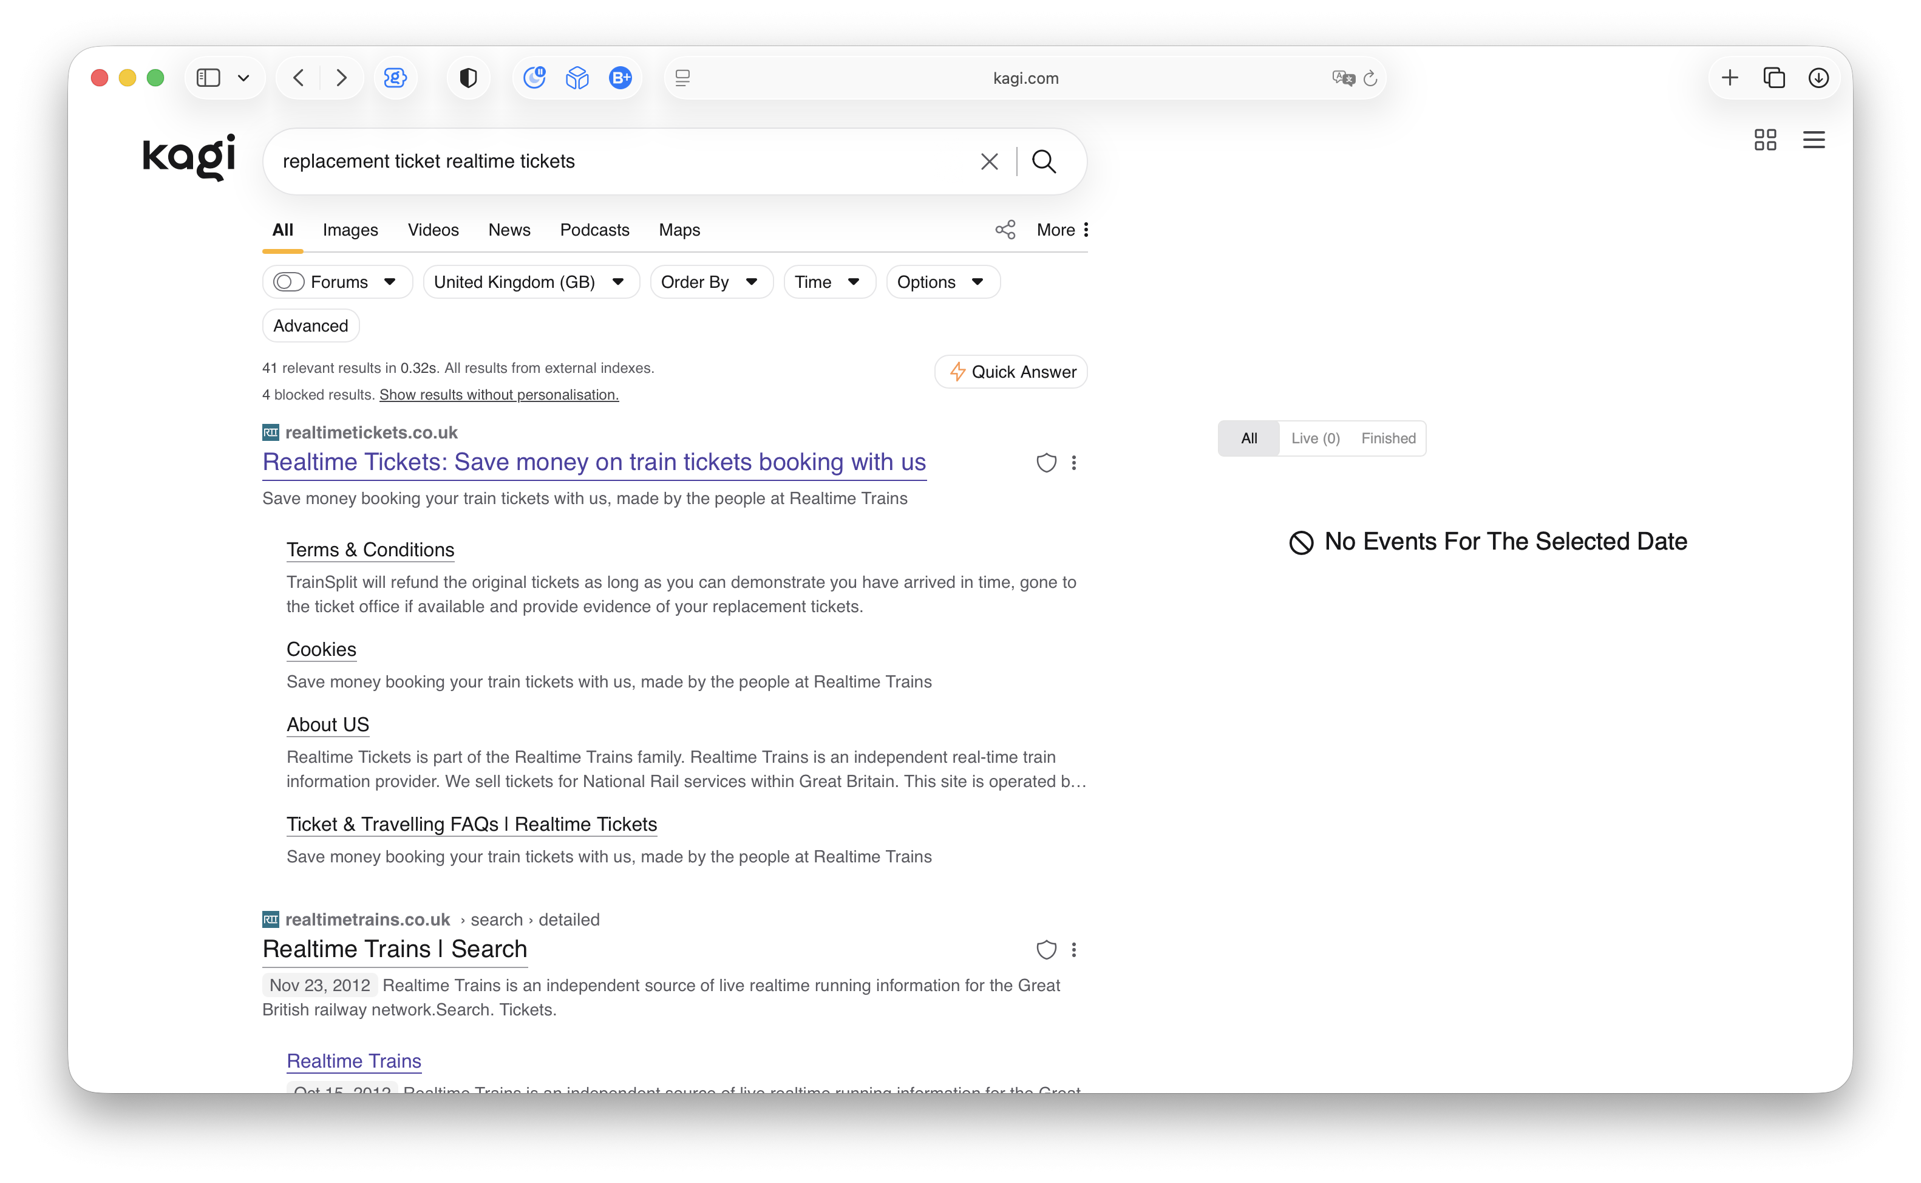This screenshot has width=1921, height=1183.
Task: Click the Kagi logo
Action: point(188,157)
